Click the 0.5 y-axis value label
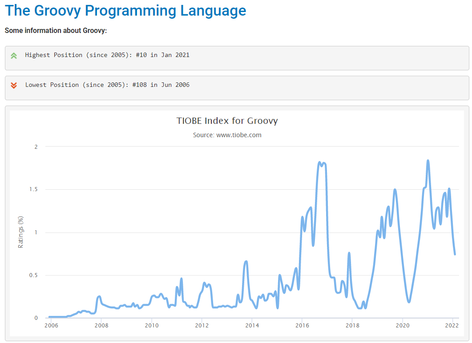472x343 pixels. point(33,275)
